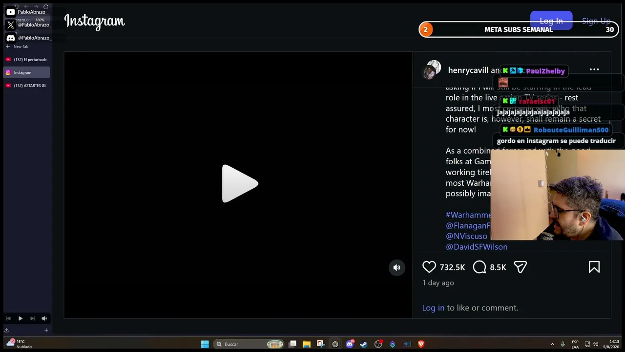Open a New Tab from the sidebar
Viewport: 625px width, 352px height.
pyautogui.click(x=18, y=46)
